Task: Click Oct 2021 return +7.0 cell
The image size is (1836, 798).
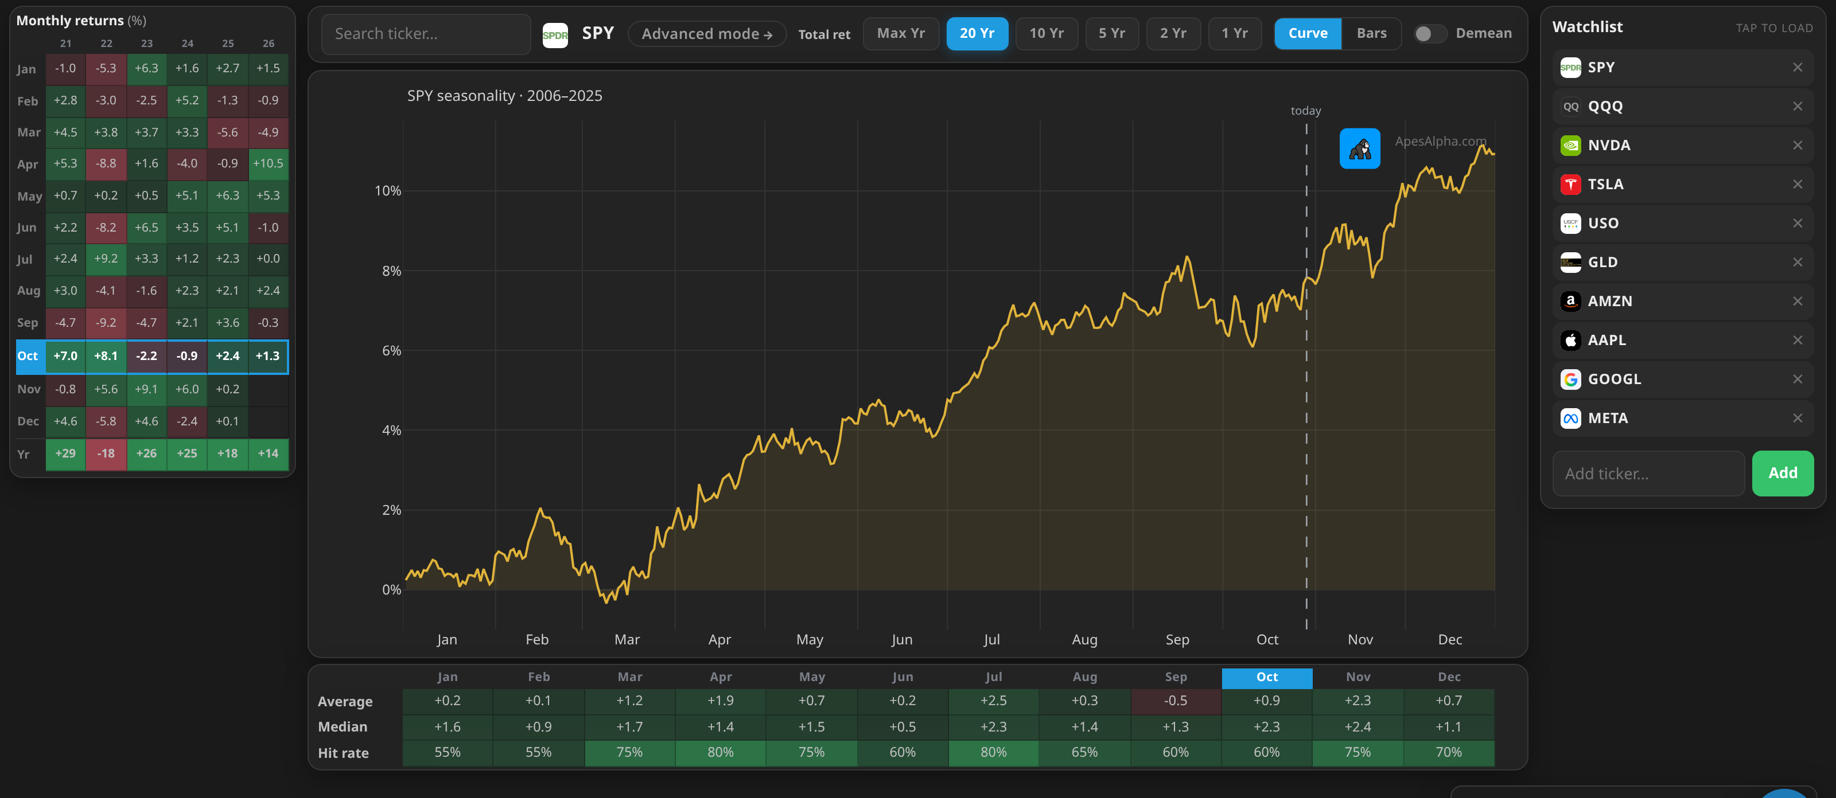Action: (65, 356)
